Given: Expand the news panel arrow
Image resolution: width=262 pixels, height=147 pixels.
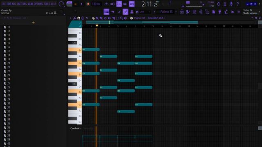Looking at the screenshot, I should pyautogui.click(x=260, y=12).
